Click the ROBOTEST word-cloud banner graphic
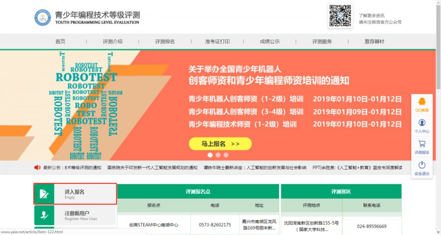This screenshot has width=441, height=235. pyautogui.click(x=86, y=105)
